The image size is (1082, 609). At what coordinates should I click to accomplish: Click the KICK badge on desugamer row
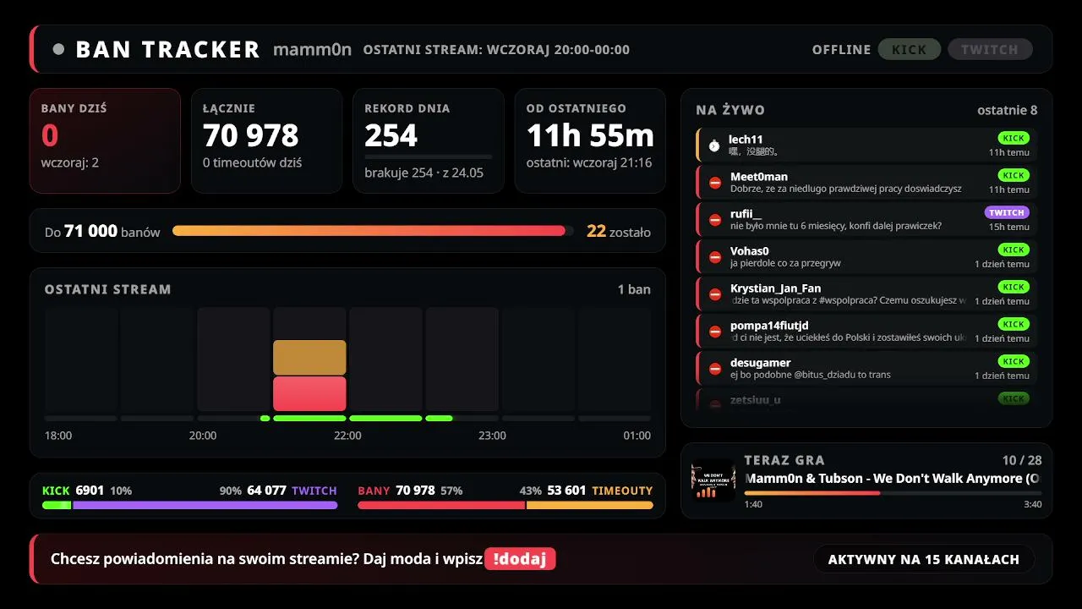coord(1014,361)
